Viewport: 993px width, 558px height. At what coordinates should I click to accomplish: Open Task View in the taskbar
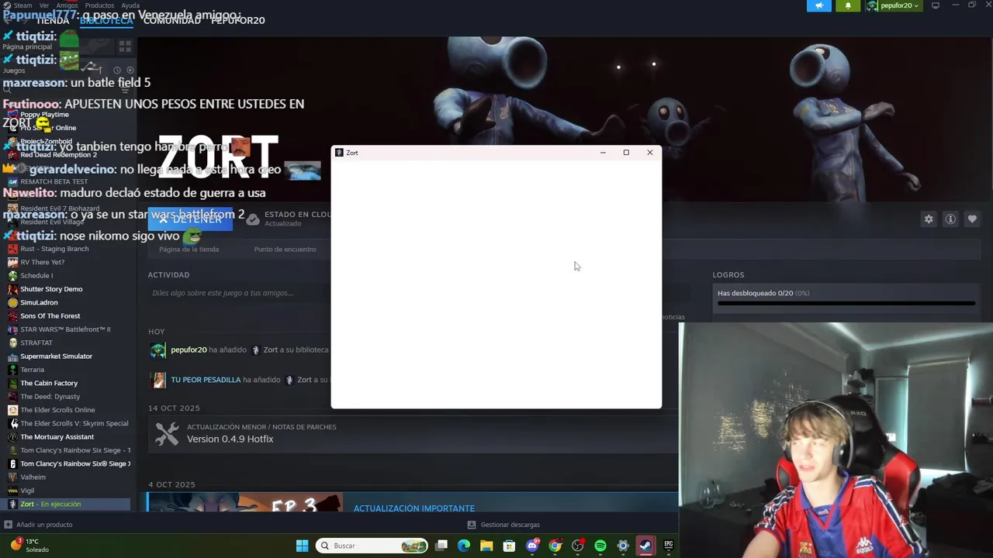click(x=441, y=546)
